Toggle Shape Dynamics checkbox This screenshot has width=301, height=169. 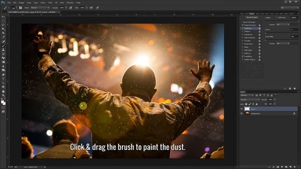pos(243,25)
